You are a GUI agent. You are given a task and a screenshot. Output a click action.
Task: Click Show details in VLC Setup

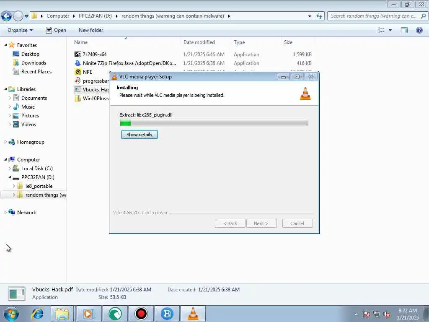click(x=139, y=135)
